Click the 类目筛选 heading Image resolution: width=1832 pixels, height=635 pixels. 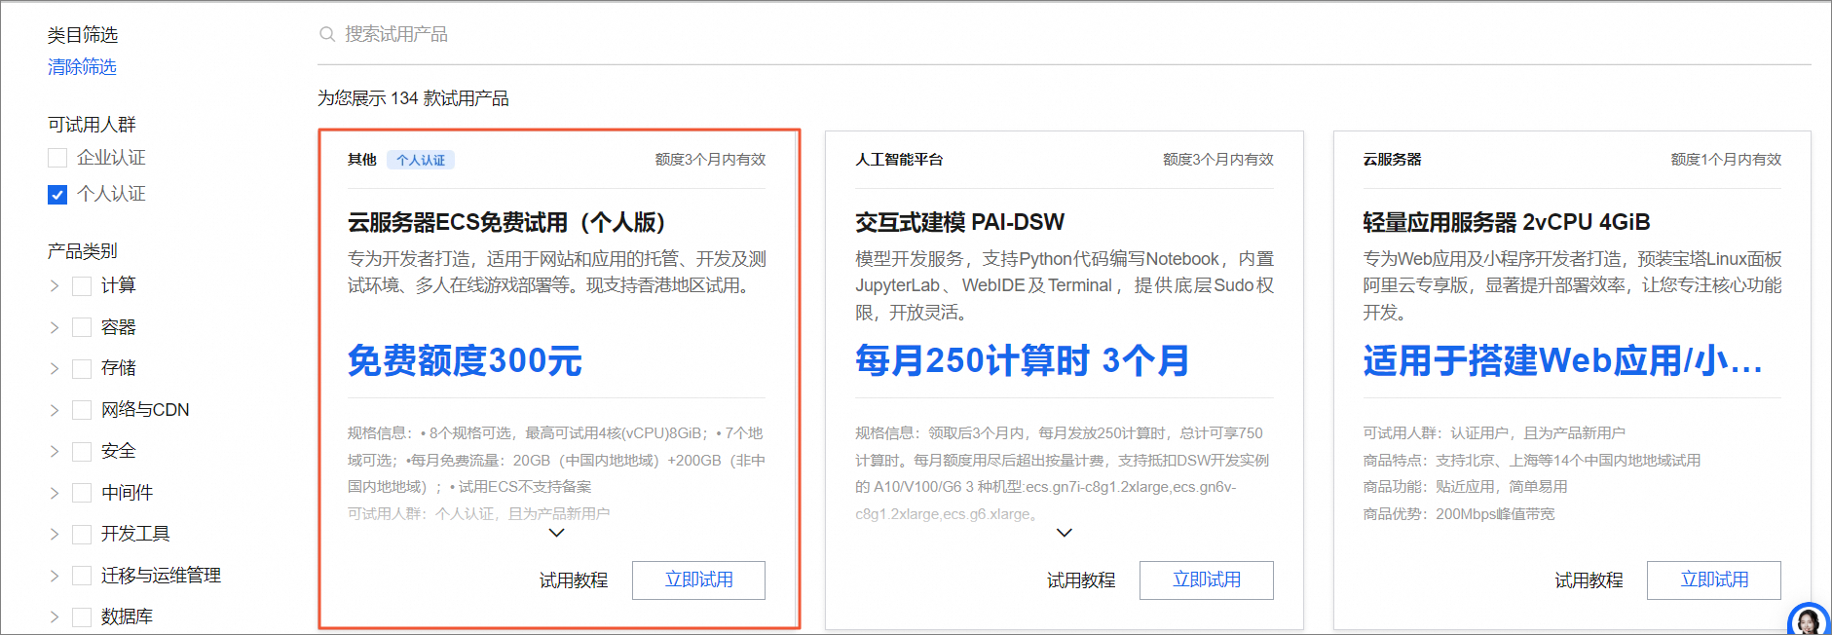(83, 35)
